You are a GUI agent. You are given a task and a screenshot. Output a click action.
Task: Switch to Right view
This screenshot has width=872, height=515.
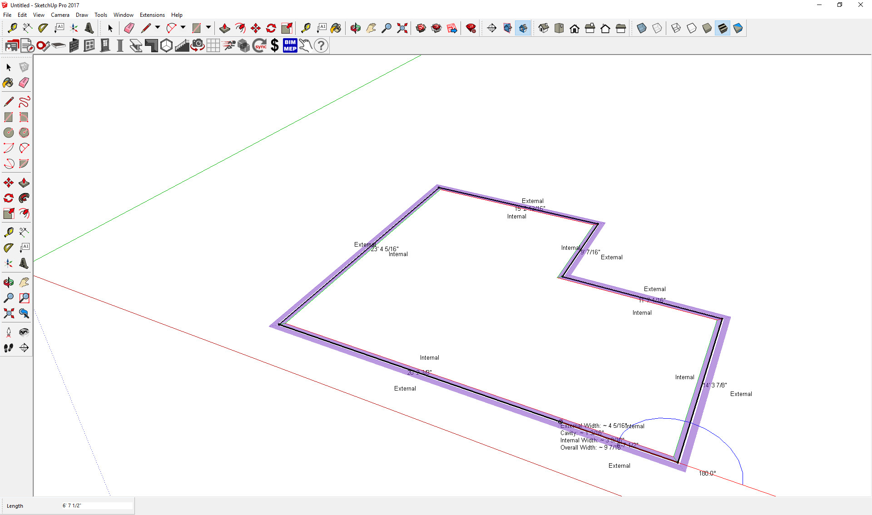coord(590,28)
